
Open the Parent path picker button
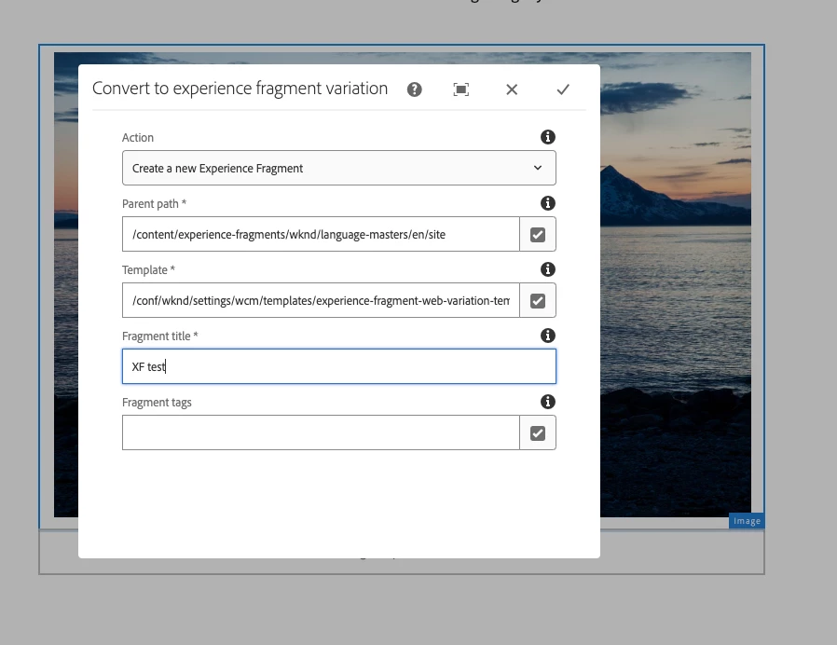click(x=538, y=234)
